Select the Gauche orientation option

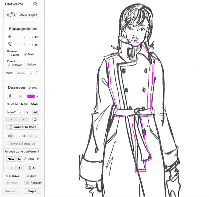pos(9,54)
